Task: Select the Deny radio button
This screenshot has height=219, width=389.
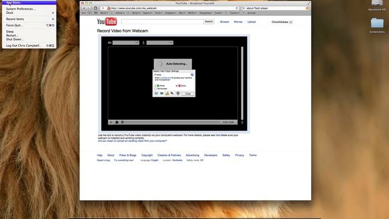Action: point(177,86)
